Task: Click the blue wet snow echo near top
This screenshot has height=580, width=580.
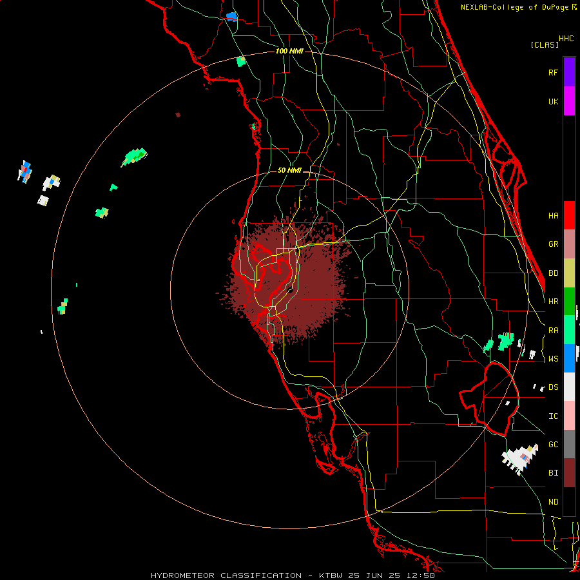Action: 231,17
